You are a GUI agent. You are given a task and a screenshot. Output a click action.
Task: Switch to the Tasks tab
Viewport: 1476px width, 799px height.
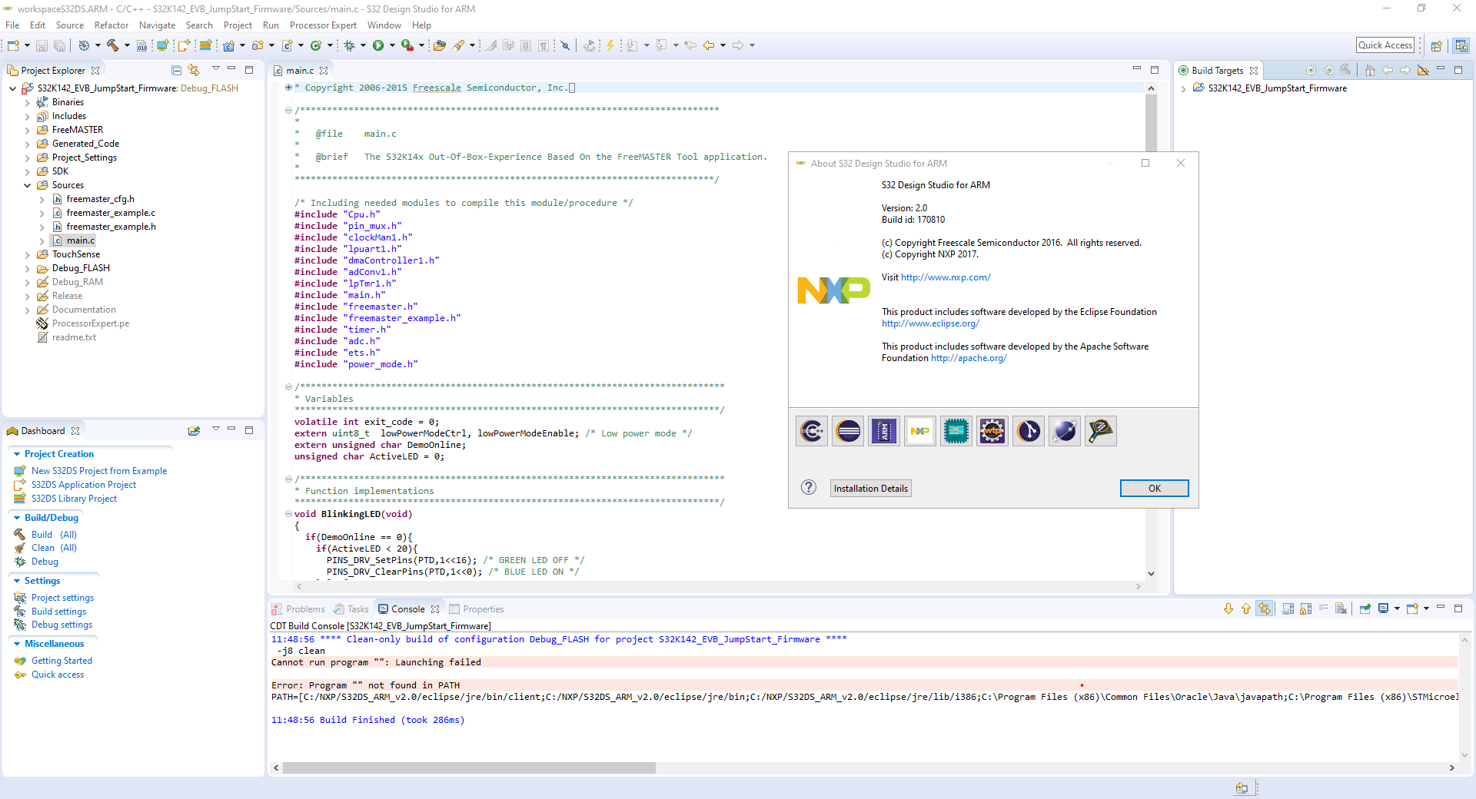pos(351,609)
